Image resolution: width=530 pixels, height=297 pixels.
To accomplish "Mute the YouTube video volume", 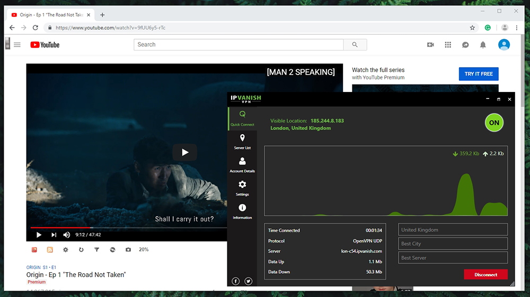I will click(67, 235).
